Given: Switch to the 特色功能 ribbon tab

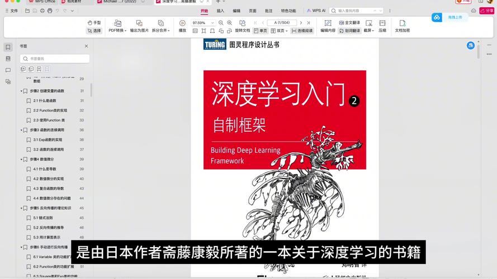Looking at the screenshot, I should [288, 11].
